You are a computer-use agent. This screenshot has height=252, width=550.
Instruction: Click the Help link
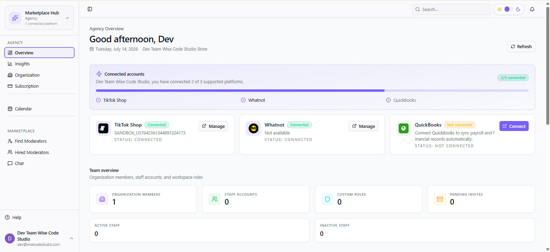pyautogui.click(x=13, y=217)
